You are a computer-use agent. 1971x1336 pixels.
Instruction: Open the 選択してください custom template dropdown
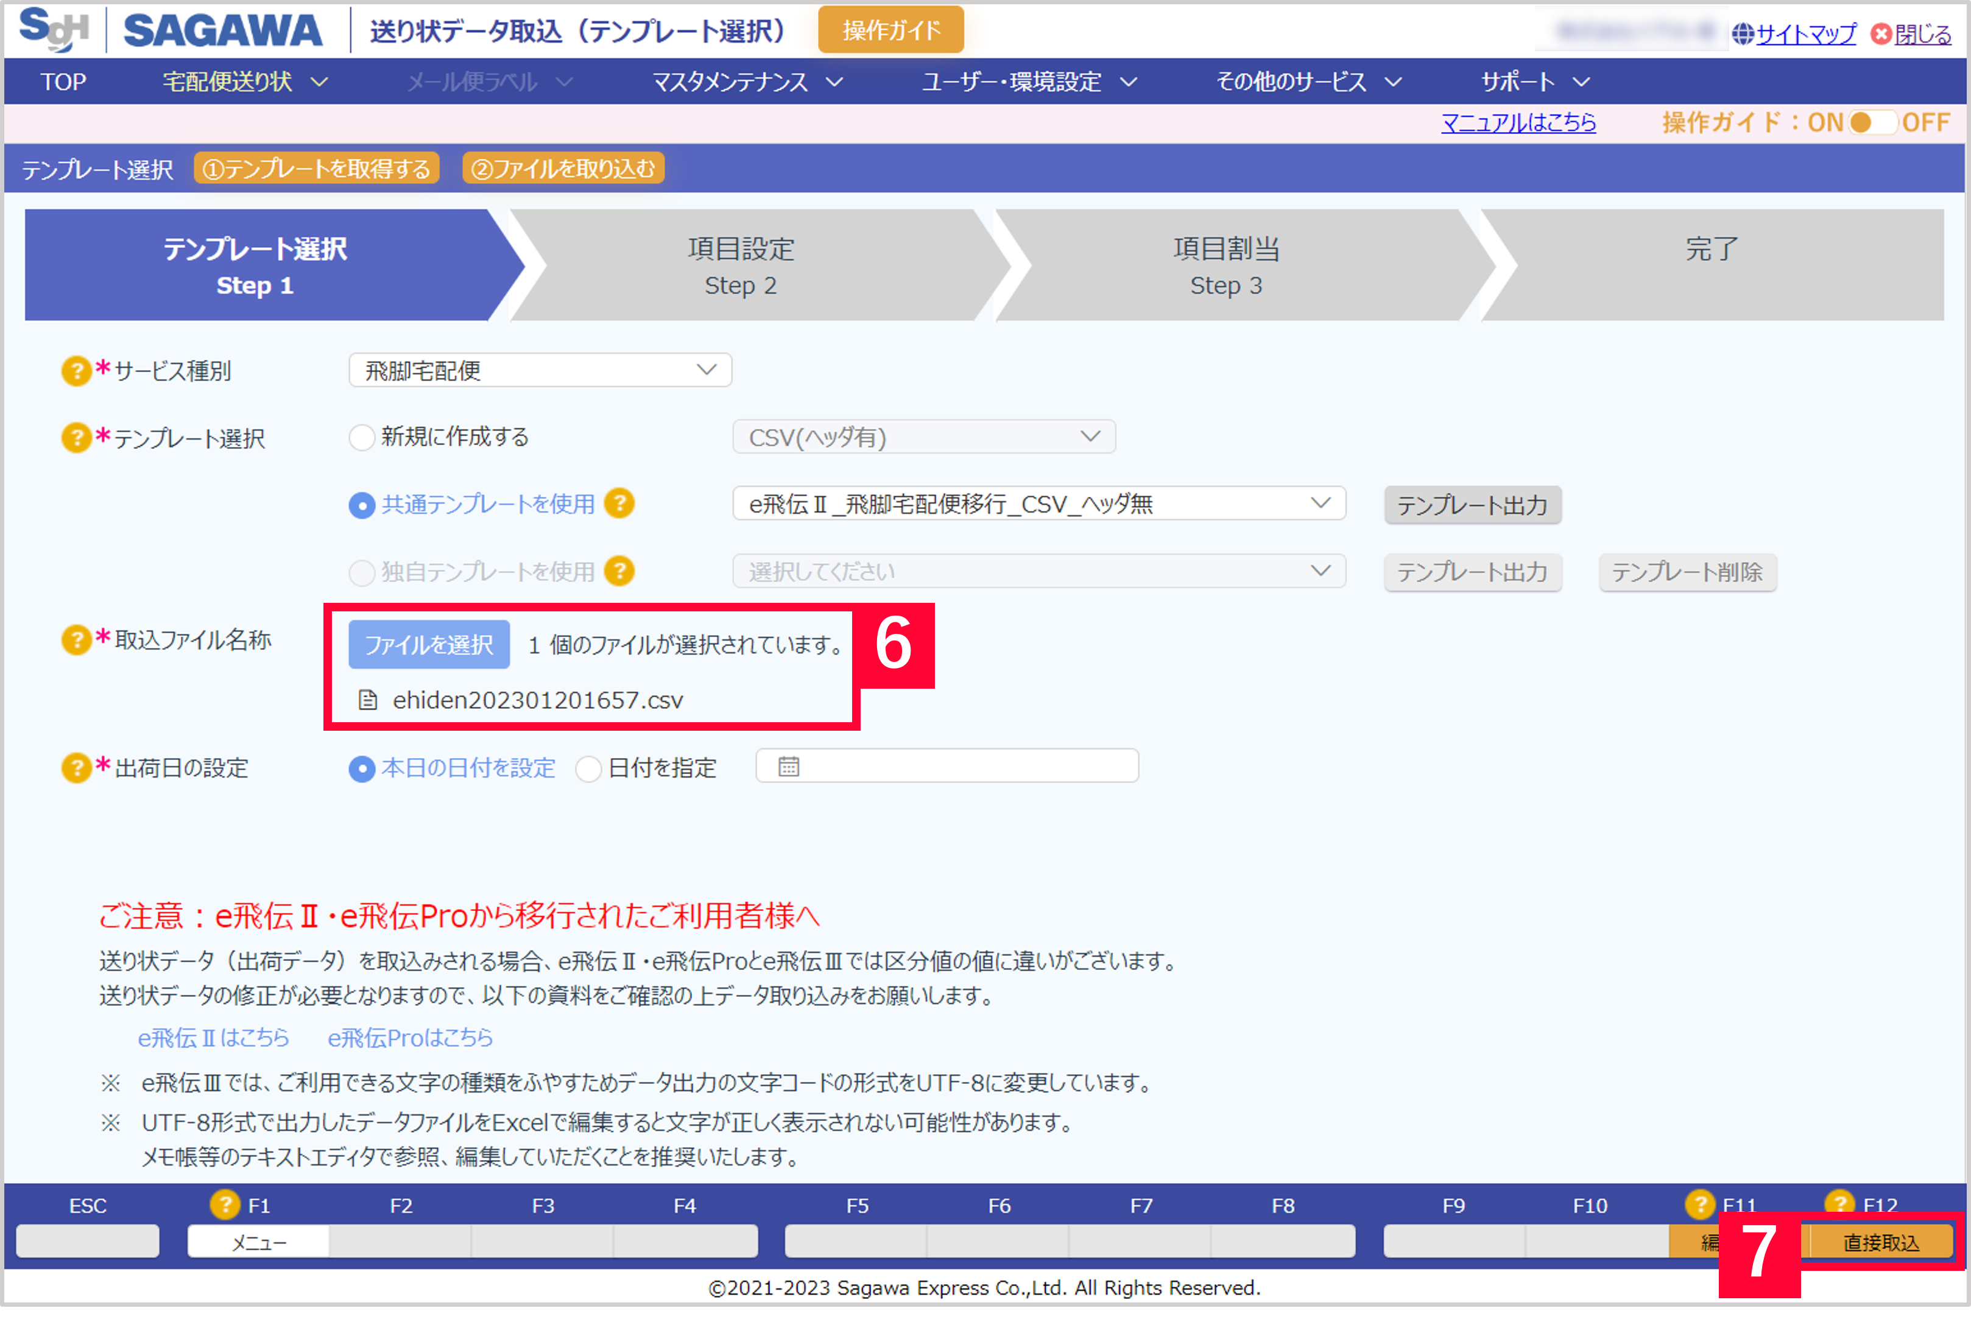1039,571
